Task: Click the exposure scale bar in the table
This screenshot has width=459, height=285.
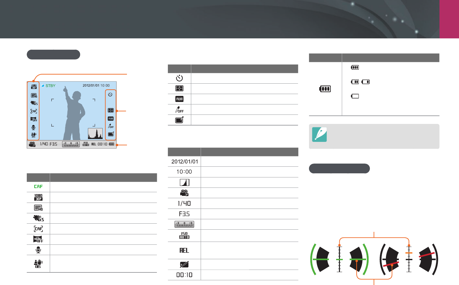Action: point(184,224)
